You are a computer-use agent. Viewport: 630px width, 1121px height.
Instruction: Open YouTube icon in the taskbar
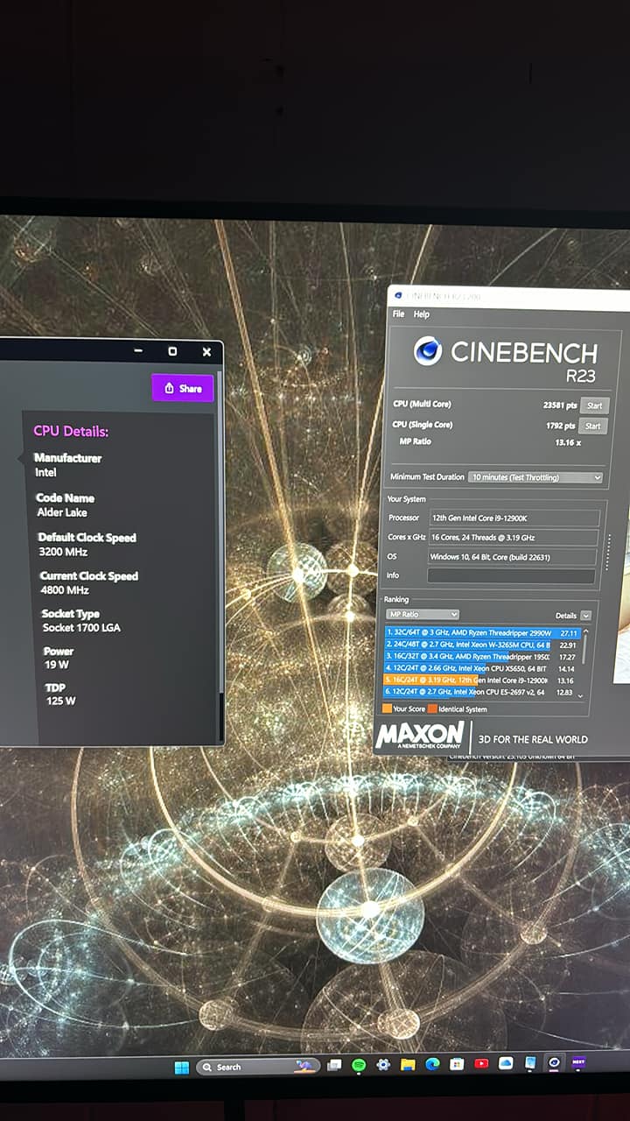point(481,1064)
